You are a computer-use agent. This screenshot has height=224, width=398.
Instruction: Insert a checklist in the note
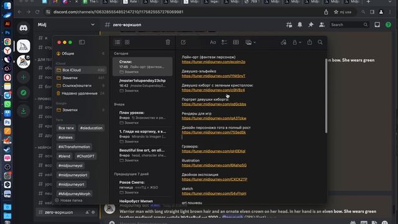(224, 42)
